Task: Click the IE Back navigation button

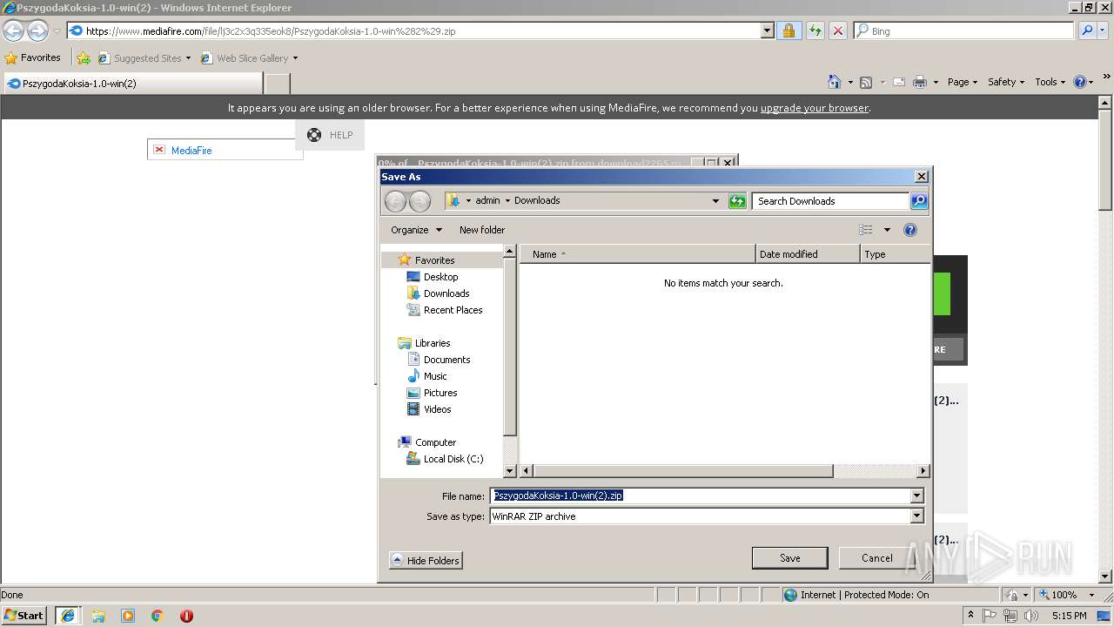Action: pyautogui.click(x=13, y=30)
